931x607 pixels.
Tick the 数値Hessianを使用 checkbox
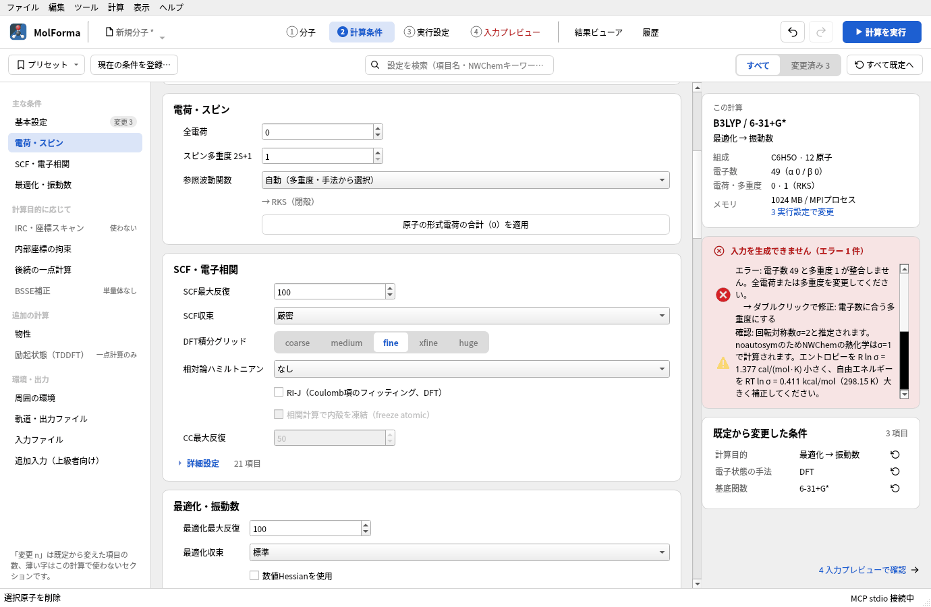click(x=254, y=575)
